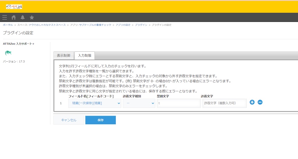The width and height of the screenshot is (298, 159).
Task: Click the ATTAZoo 入力サポート+ plugin name
Action: tap(19, 44)
